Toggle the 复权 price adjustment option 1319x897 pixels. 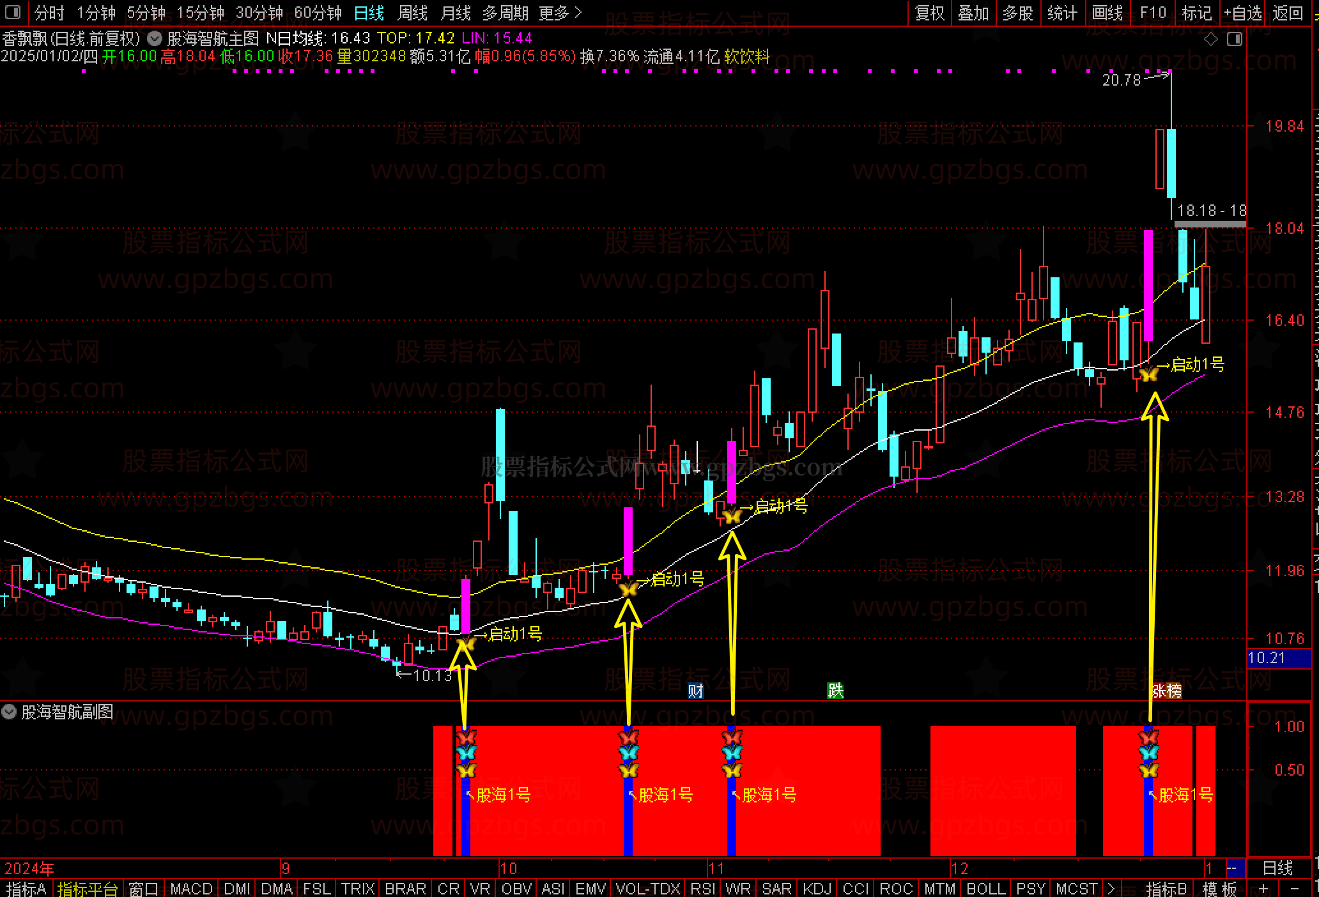point(930,13)
